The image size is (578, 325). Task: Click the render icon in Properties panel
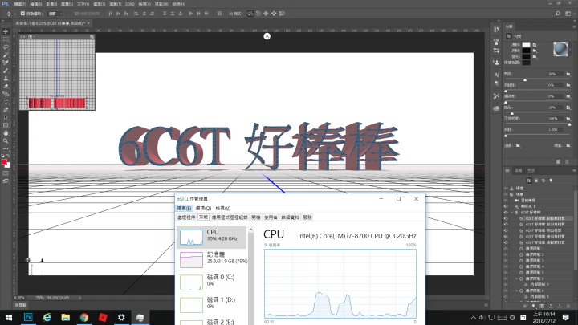tap(558, 162)
